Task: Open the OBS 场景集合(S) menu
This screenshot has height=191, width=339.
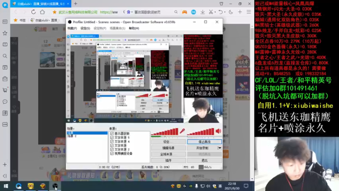Action: pos(117,28)
